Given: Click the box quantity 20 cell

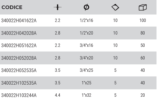Looking at the screenshot, I should [143, 95].
